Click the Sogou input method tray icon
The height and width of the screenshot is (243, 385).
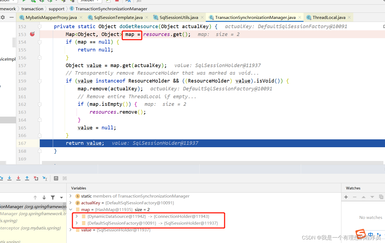coord(360,234)
